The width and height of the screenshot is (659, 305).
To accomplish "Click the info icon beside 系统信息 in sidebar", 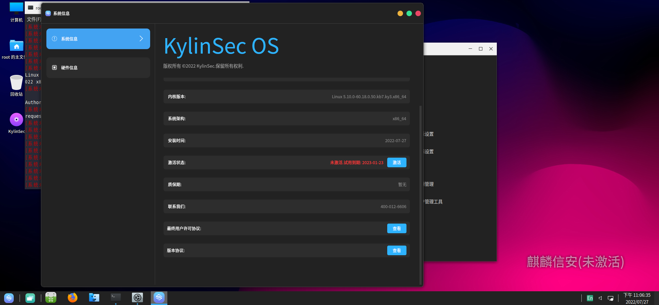I will [54, 39].
